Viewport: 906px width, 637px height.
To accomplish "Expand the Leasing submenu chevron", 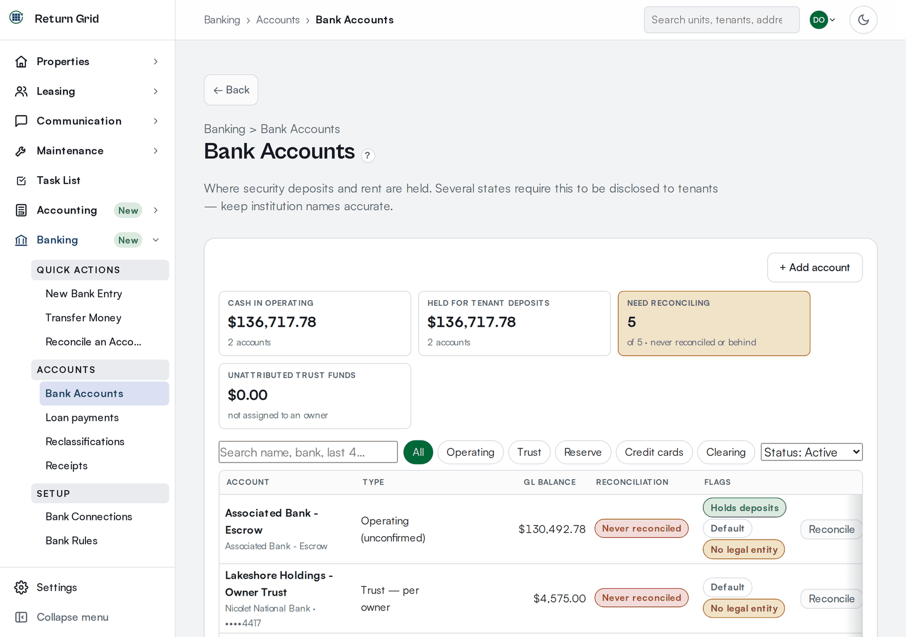I will [156, 91].
